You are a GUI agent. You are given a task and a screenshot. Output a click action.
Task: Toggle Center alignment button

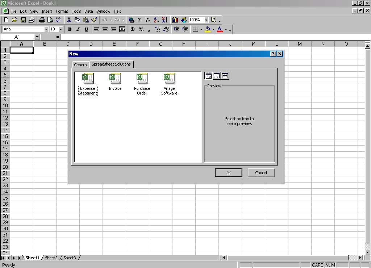(x=105, y=29)
